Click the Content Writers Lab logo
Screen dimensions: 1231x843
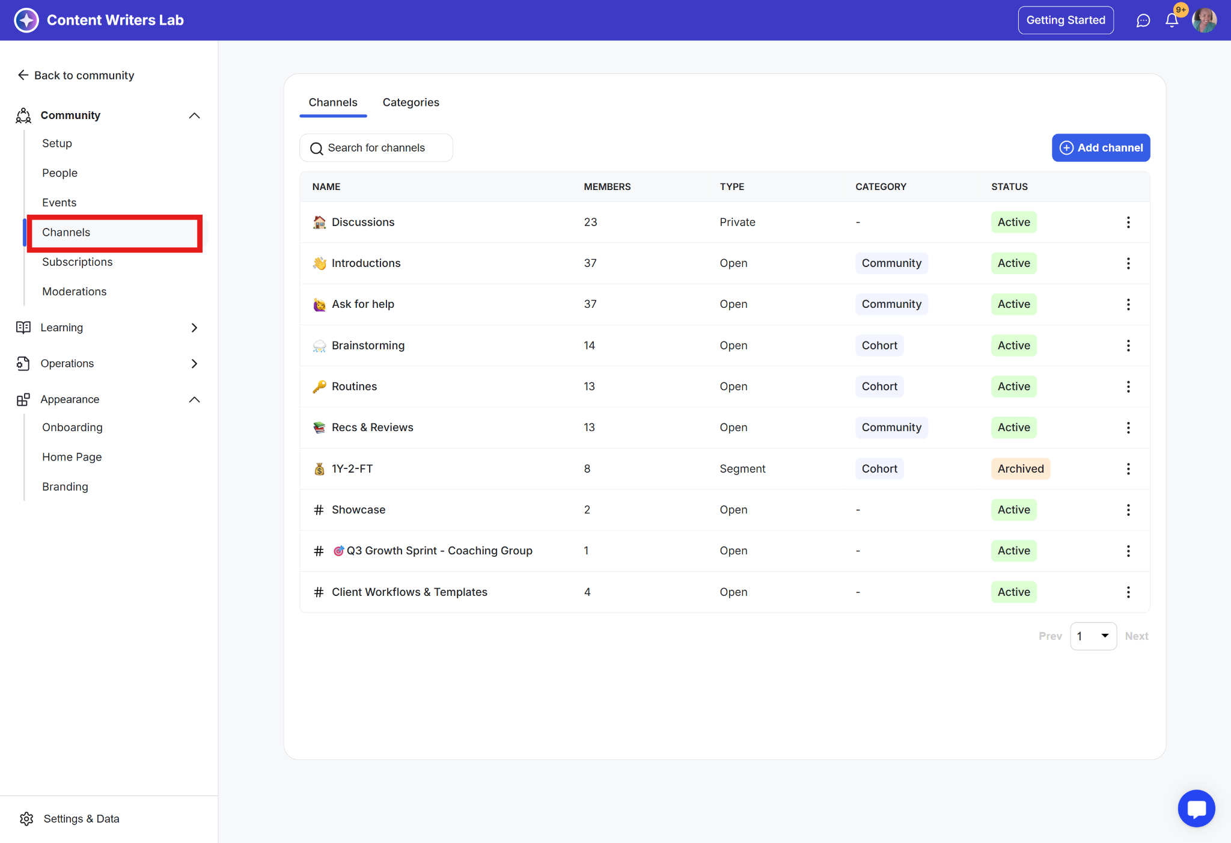pos(26,20)
